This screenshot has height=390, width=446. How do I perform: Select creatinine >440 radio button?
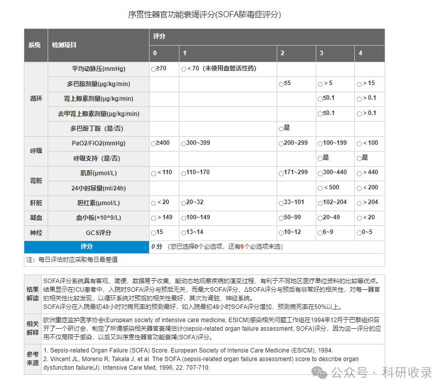(x=359, y=173)
